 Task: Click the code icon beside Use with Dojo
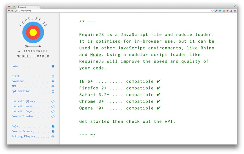tap(53, 111)
